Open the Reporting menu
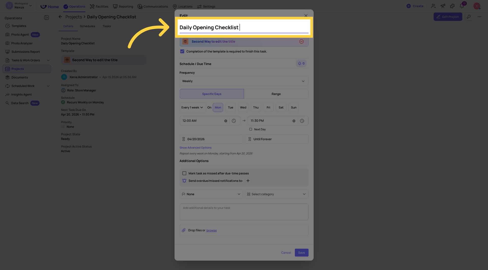Screen dimensions: 488x270 pos(123,6)
